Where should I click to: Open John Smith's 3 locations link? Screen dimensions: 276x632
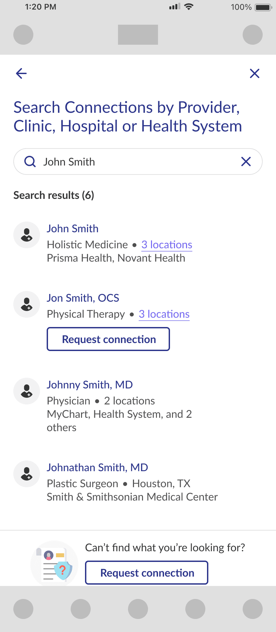coord(167,245)
